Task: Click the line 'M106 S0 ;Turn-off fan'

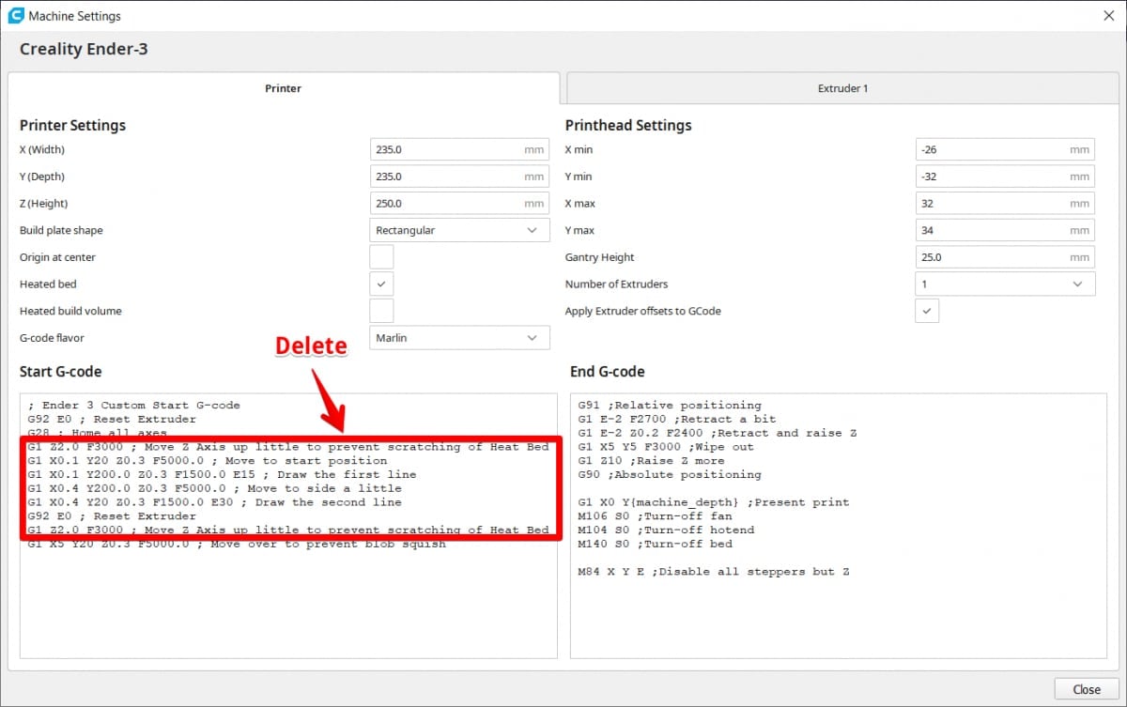Action: (x=656, y=516)
